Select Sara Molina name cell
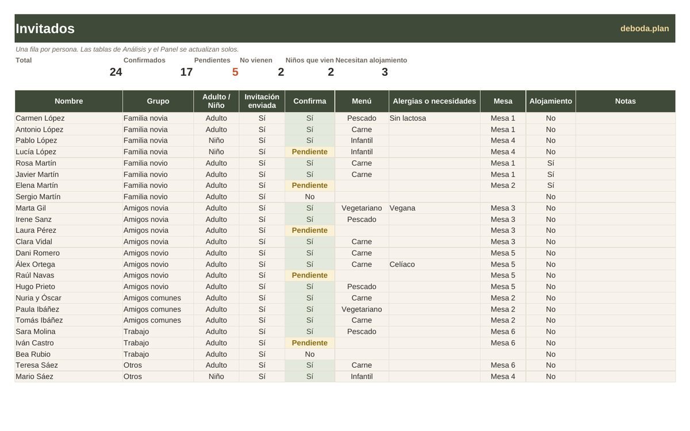The image size is (690, 431). pyautogui.click(x=69, y=332)
